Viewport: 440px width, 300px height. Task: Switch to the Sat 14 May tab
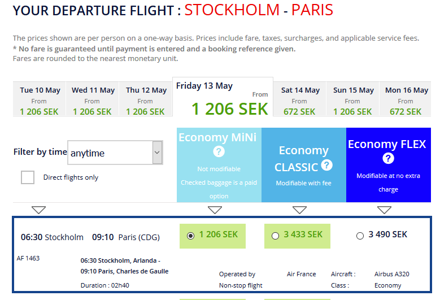299,99
